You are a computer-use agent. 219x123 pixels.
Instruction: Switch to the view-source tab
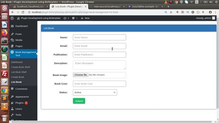(x=107, y=6)
